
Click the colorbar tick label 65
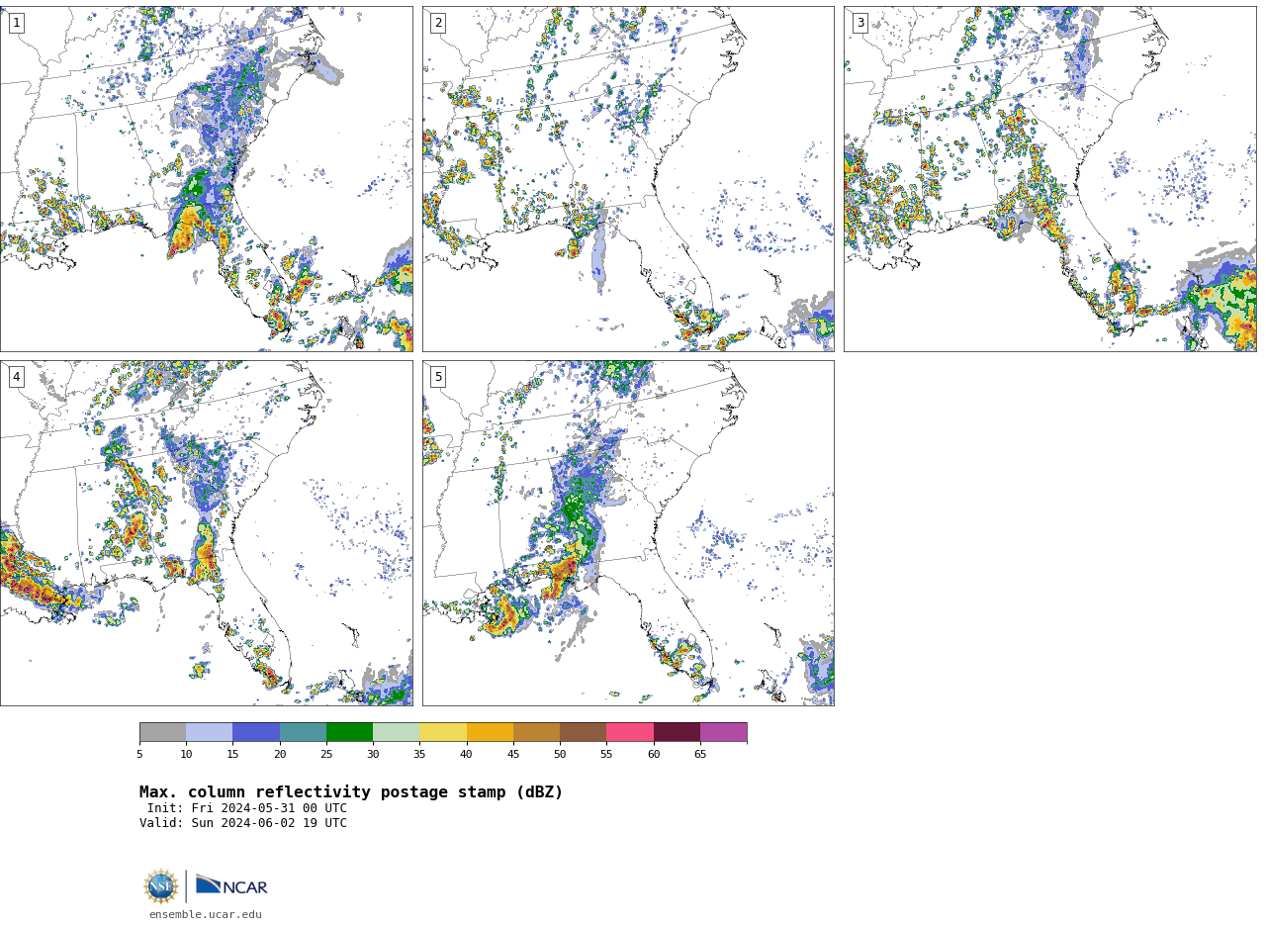(x=700, y=755)
